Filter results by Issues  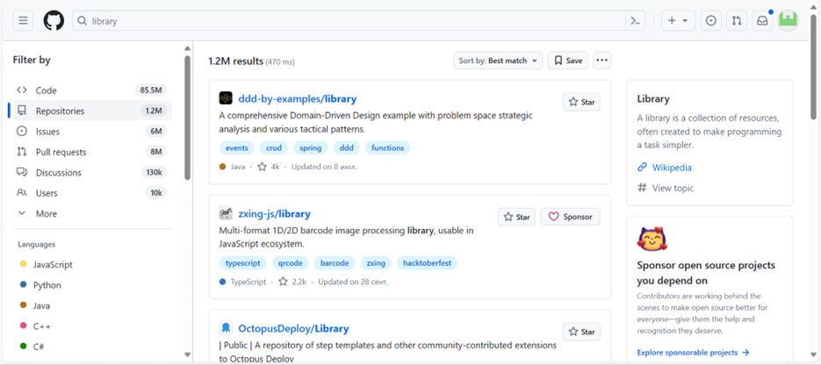[x=92, y=132]
